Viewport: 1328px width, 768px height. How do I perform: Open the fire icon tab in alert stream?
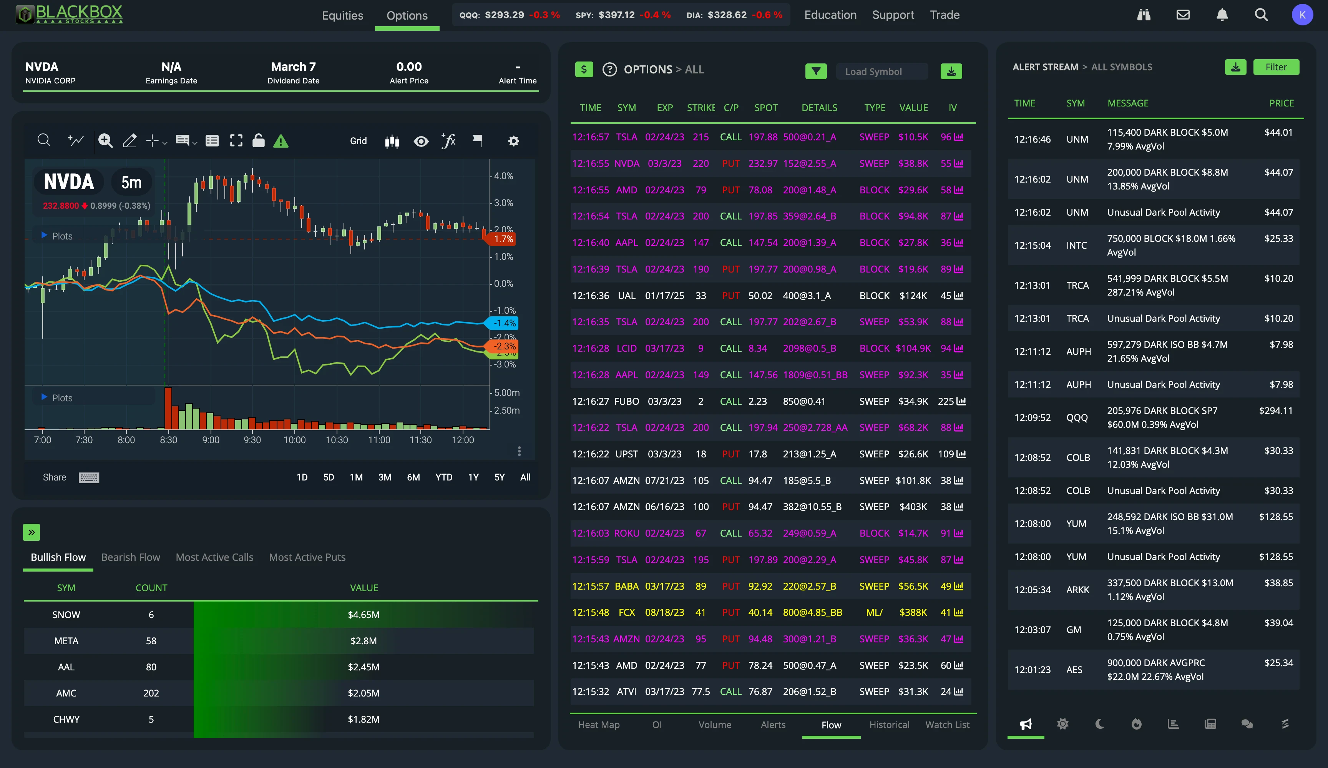(1136, 724)
